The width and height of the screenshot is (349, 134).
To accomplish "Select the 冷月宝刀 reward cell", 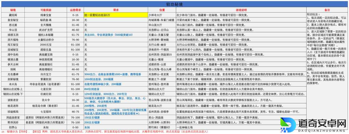I will click(46, 74).
